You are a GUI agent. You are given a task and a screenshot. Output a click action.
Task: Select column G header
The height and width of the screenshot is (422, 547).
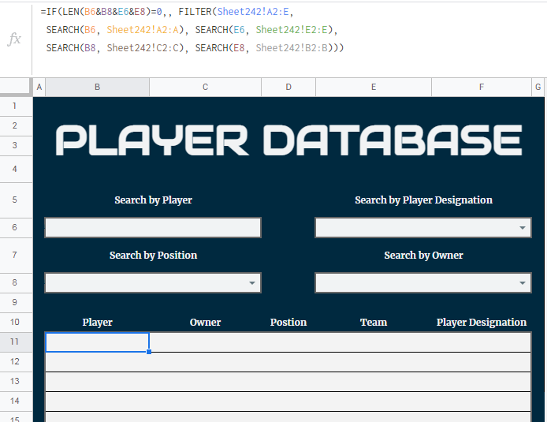(x=538, y=87)
